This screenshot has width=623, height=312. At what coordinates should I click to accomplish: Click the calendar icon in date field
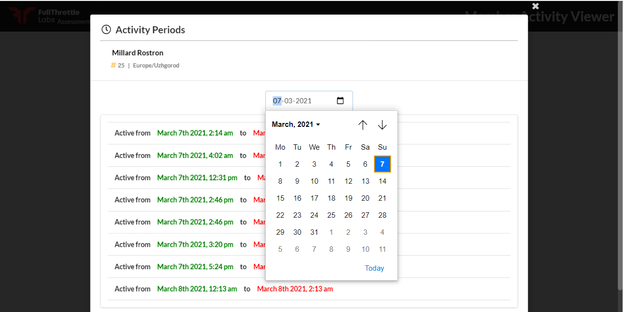[340, 101]
